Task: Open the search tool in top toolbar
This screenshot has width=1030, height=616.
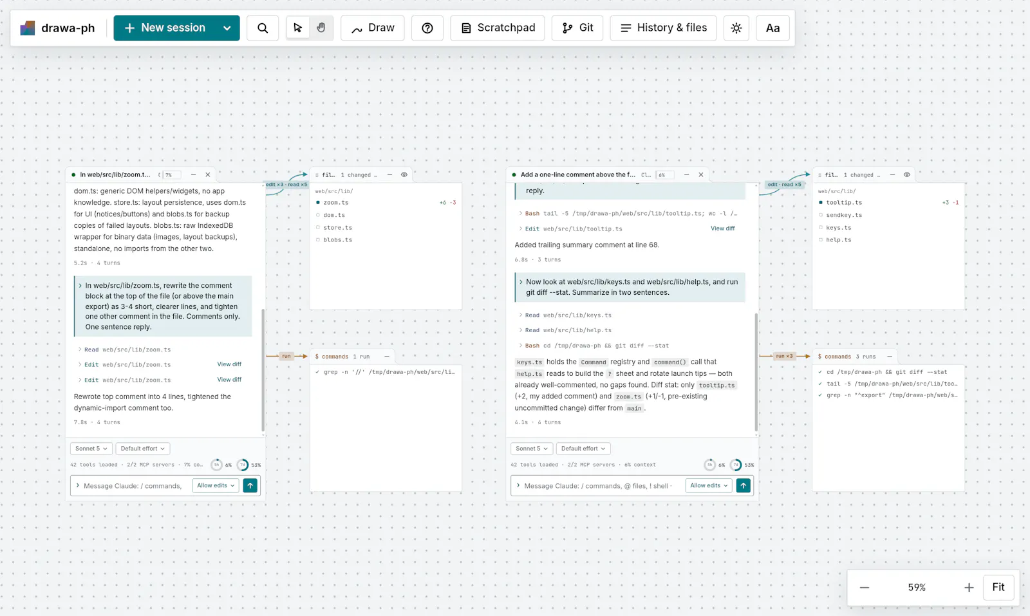Action: click(x=263, y=28)
